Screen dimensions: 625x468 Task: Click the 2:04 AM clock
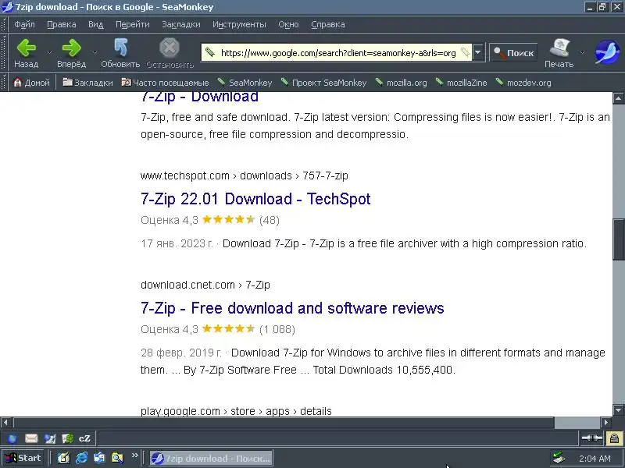point(595,459)
